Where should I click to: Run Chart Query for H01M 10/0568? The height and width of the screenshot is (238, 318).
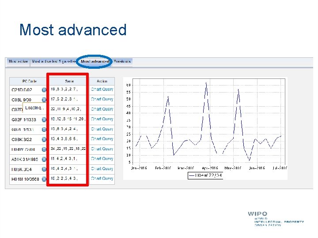[102, 178]
